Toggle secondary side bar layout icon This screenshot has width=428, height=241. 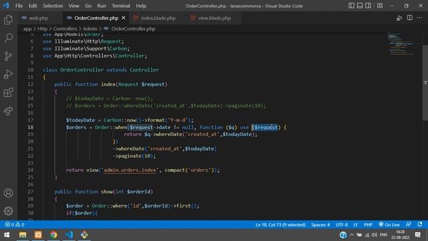(x=368, y=5)
